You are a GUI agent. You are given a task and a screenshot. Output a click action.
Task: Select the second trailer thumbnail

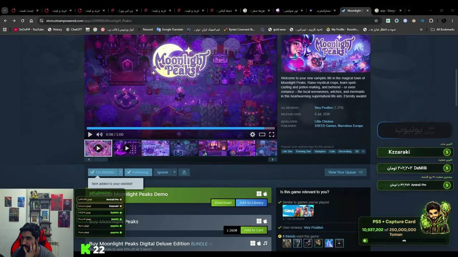[x=127, y=148]
